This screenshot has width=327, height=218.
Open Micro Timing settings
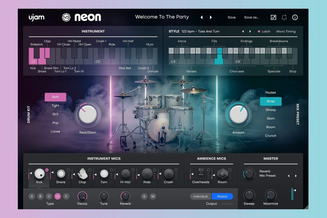(x=286, y=32)
